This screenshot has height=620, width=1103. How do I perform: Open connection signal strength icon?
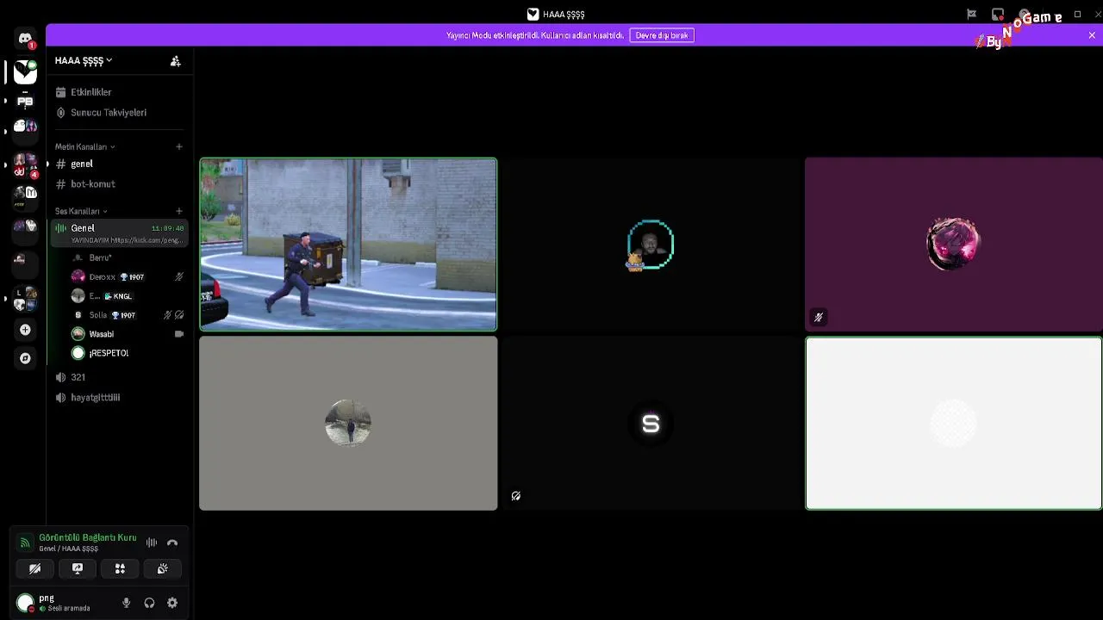(25, 542)
